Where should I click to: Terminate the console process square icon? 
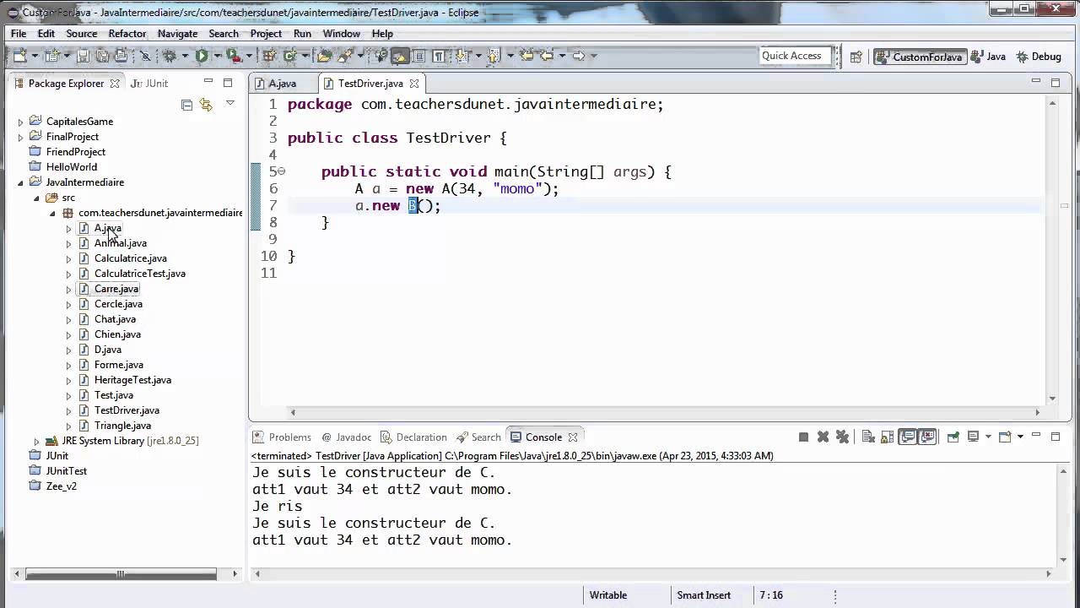tap(803, 437)
